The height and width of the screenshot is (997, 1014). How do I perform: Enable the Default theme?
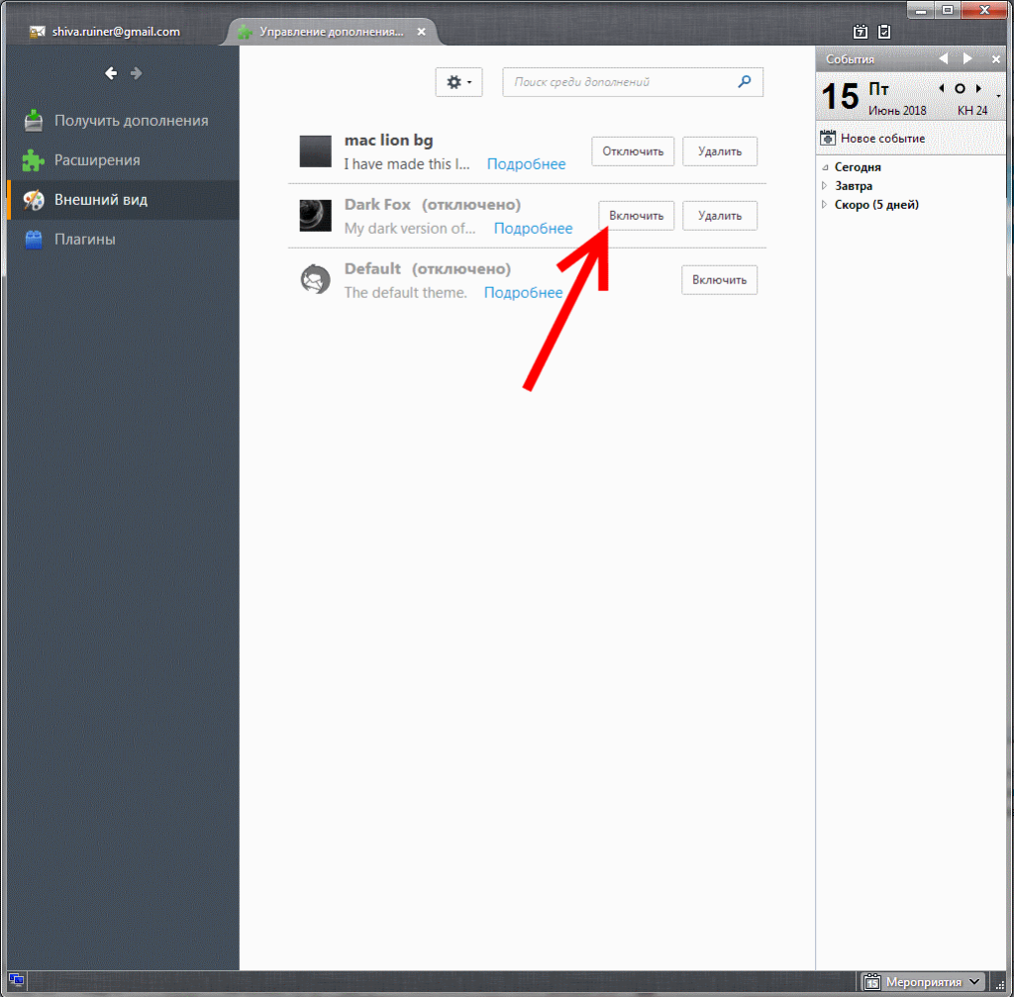coord(719,280)
